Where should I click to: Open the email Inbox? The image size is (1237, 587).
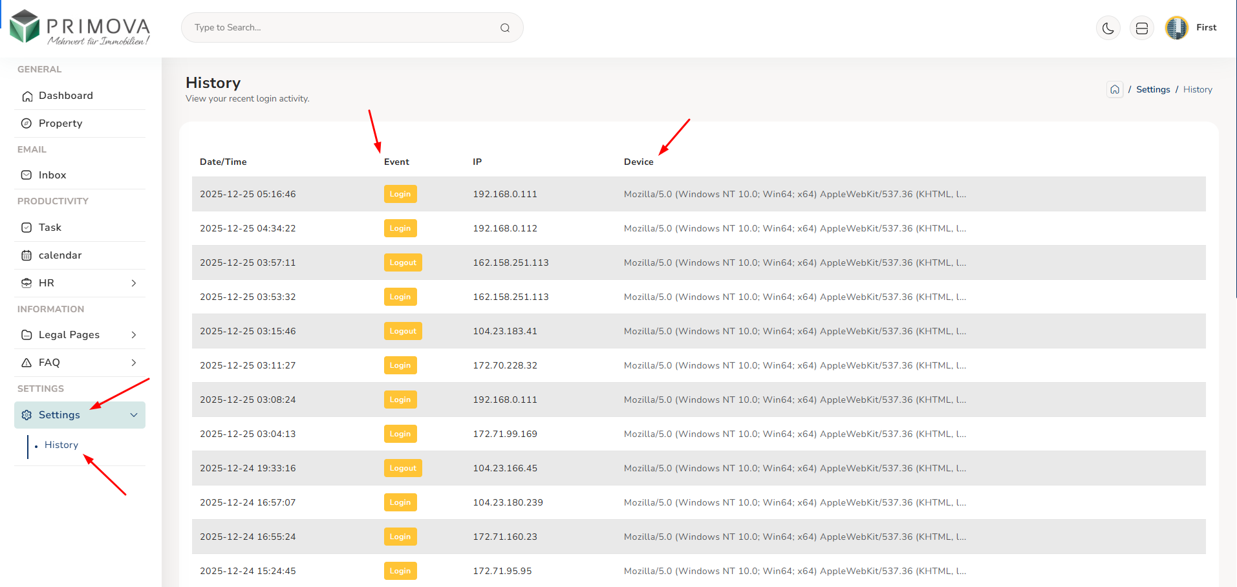click(x=52, y=175)
